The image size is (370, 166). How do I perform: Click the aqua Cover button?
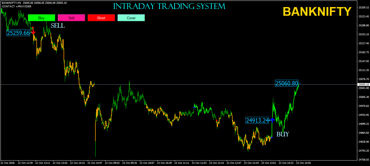[x=131, y=18]
